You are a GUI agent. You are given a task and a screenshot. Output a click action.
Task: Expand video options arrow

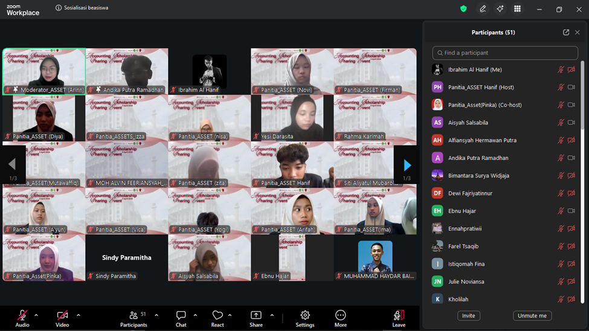(78, 315)
